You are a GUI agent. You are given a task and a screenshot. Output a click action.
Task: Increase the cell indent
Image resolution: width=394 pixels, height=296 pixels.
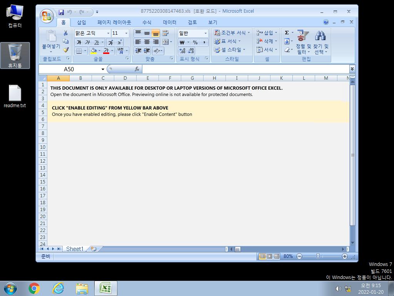[x=147, y=51]
